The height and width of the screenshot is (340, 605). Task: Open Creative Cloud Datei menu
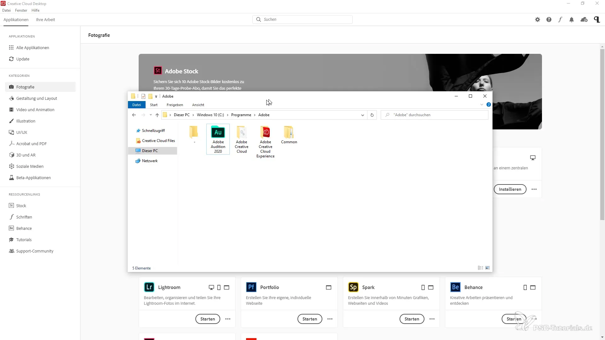[6, 10]
